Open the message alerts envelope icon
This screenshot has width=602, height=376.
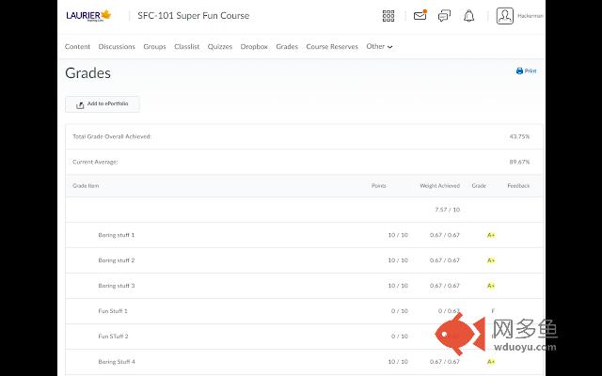pyautogui.click(x=420, y=16)
